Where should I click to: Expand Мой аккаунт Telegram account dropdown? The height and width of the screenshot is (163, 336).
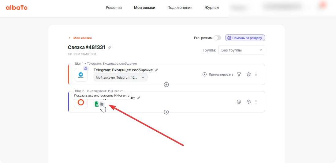[121, 77]
